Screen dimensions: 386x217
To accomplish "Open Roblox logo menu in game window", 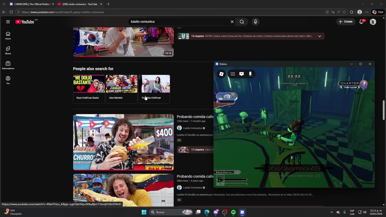I will pyautogui.click(x=221, y=74).
